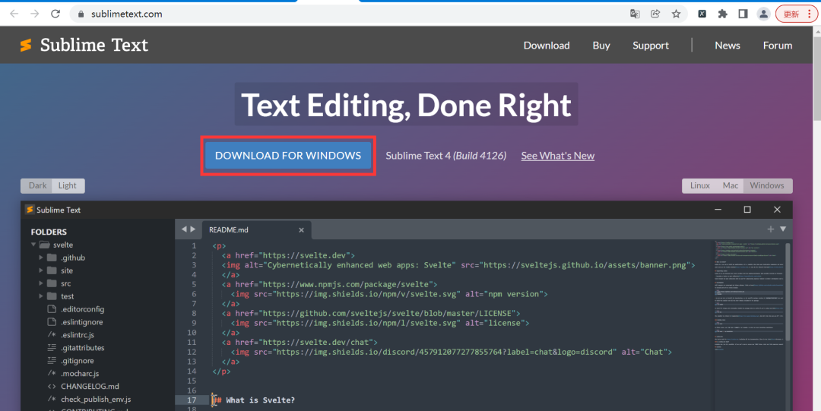This screenshot has width=821, height=411.
Task: Expand the test folder
Action: (41, 296)
